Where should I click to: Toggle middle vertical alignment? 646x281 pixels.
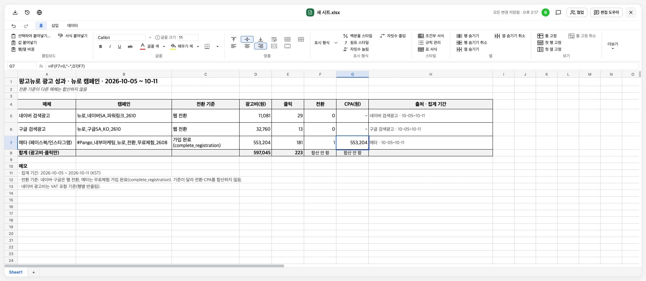(247, 39)
